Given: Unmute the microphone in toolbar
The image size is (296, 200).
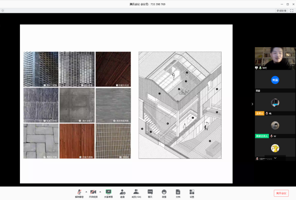Looking at the screenshot, I should click(79, 192).
